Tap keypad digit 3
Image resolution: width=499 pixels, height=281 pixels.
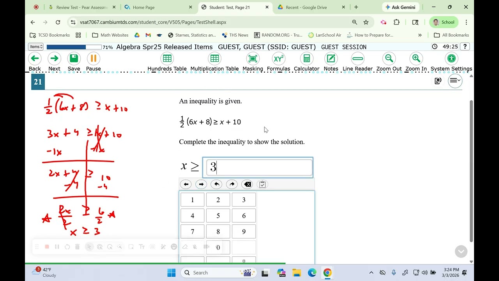coord(244,200)
